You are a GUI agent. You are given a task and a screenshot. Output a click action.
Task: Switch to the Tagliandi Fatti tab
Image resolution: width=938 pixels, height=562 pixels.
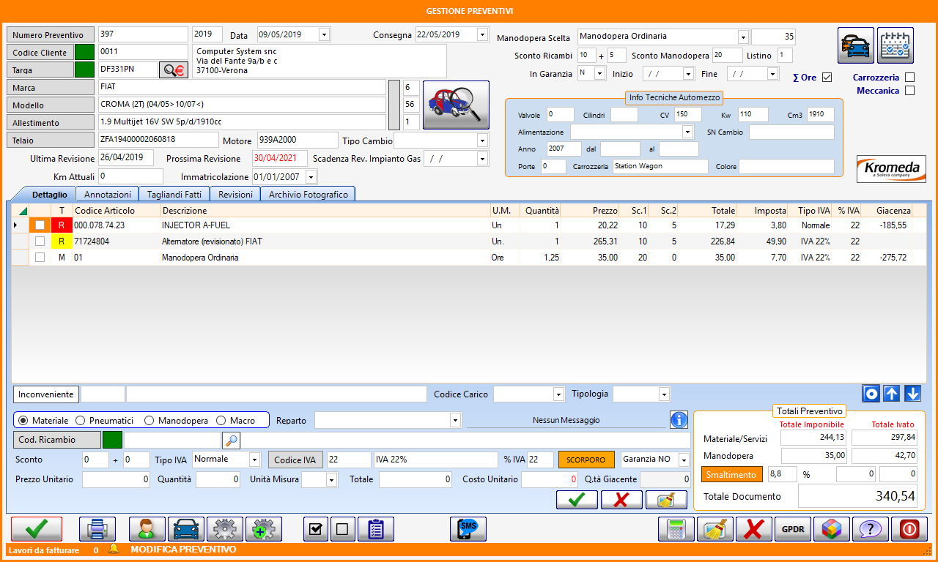click(x=174, y=195)
